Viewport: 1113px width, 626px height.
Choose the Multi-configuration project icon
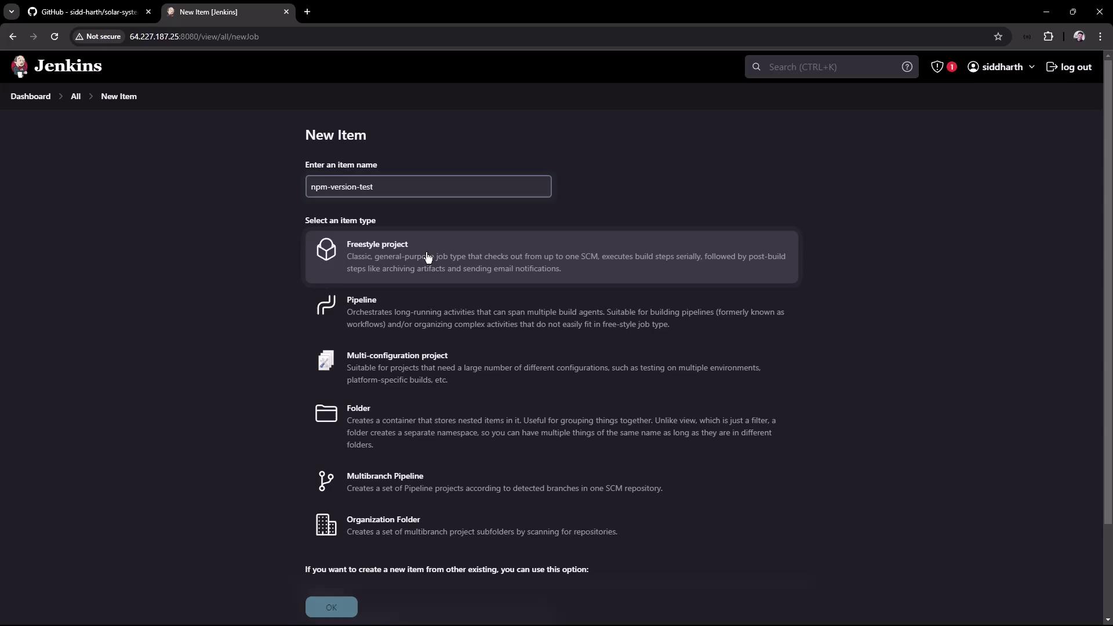326,361
